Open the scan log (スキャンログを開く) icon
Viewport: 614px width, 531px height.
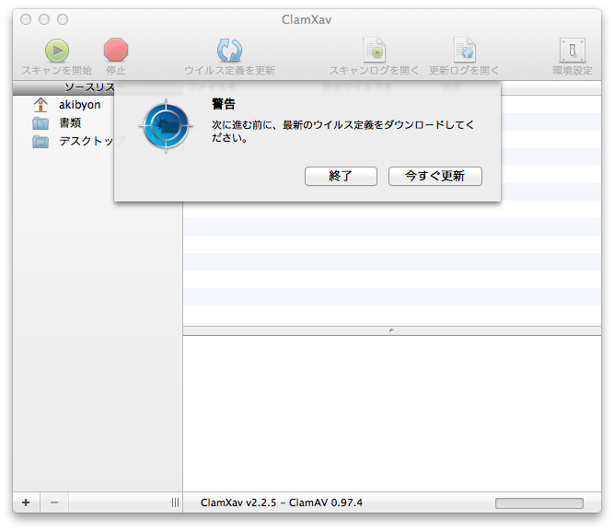point(375,50)
